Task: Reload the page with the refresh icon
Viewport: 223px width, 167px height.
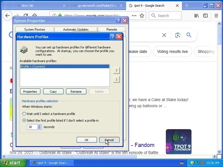Action: tap(26, 15)
